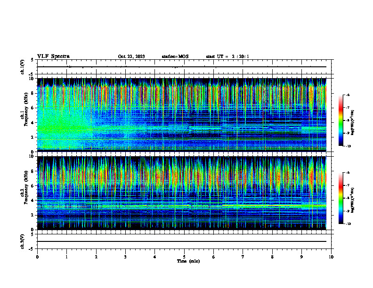Click the ch.1 colorbar label "log(PSD)(V²/Hz)"
The width and height of the screenshot is (373, 288).
(353, 122)
